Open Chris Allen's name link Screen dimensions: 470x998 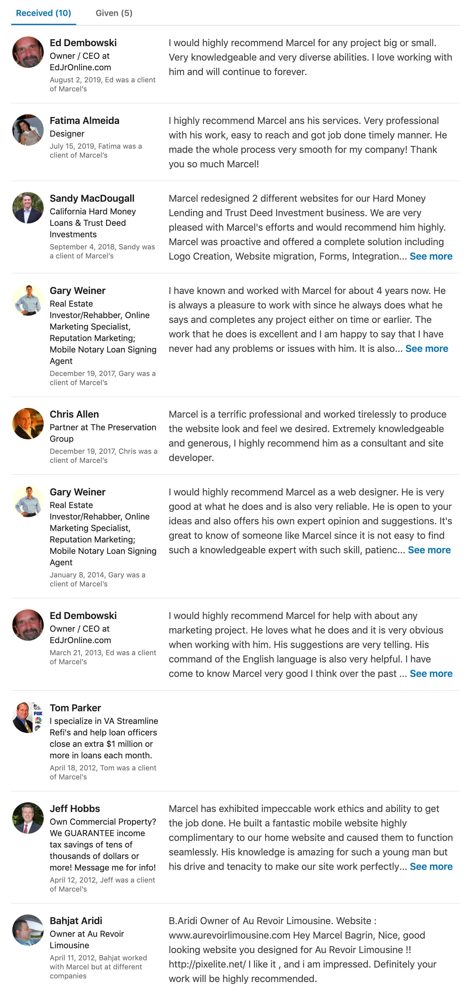click(74, 414)
